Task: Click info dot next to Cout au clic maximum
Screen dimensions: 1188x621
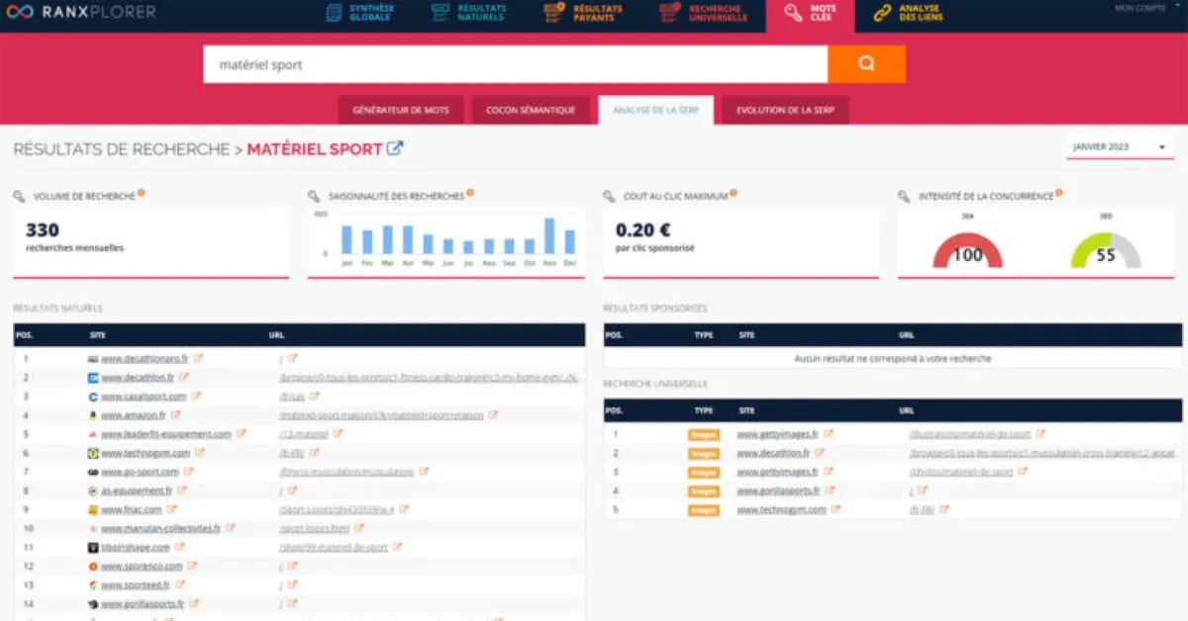Action: 733,193
